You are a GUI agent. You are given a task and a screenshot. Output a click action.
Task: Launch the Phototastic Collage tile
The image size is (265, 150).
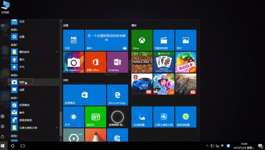tap(74, 62)
